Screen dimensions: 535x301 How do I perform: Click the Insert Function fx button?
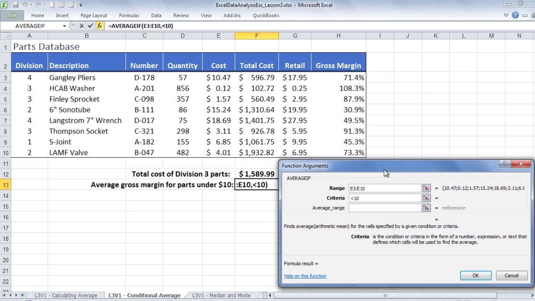(x=99, y=26)
